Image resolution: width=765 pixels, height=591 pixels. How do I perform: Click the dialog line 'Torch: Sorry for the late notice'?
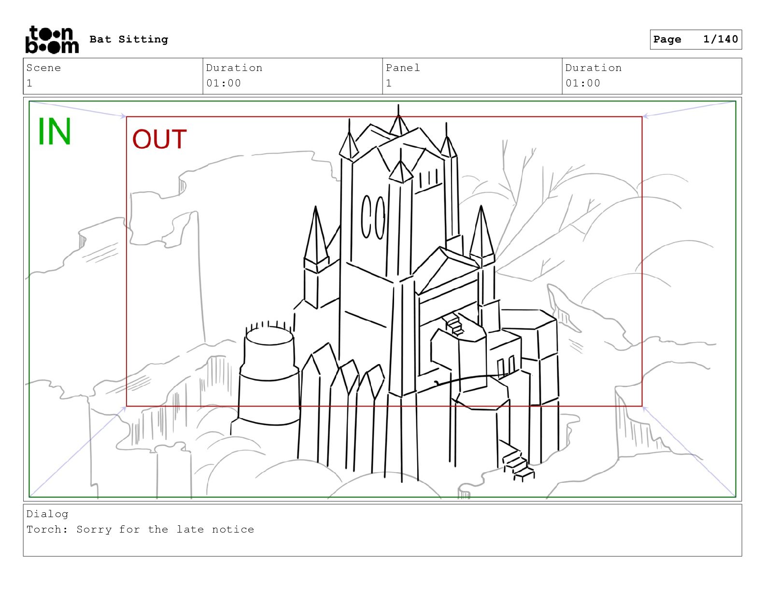[x=140, y=530]
